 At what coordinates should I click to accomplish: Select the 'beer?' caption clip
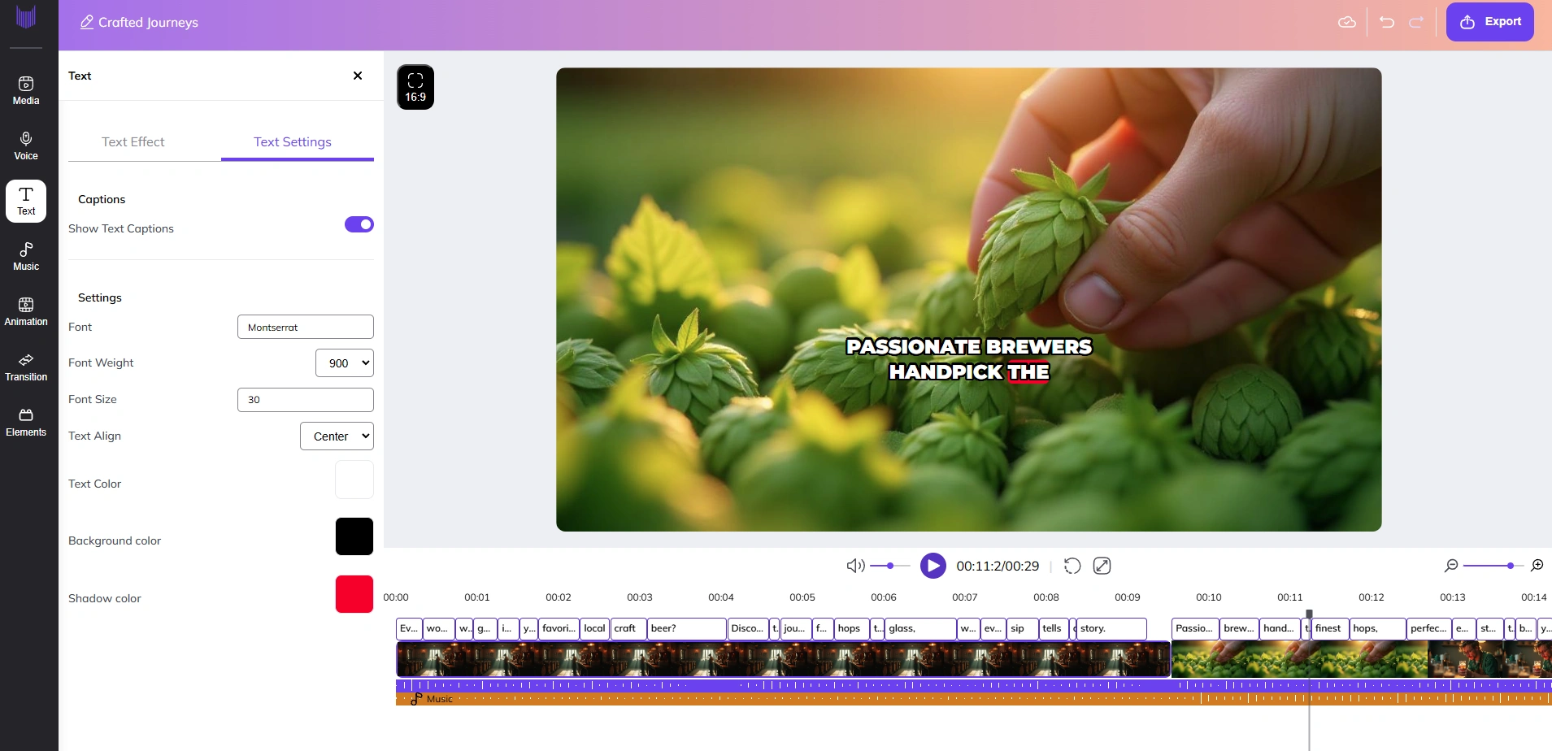[x=687, y=629]
